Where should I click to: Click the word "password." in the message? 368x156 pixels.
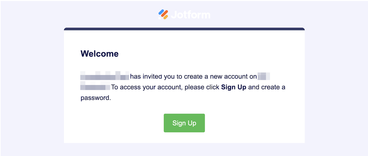(x=95, y=98)
